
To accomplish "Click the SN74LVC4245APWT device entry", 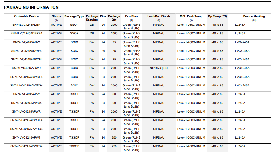I will tap(26, 137).
